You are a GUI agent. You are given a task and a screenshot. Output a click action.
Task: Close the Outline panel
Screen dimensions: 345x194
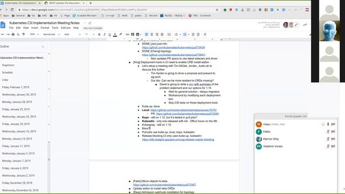[43, 47]
